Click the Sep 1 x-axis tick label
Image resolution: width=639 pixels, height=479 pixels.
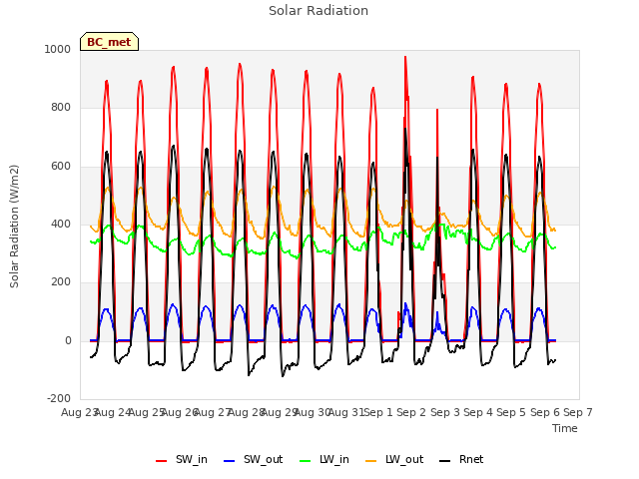click(x=378, y=412)
